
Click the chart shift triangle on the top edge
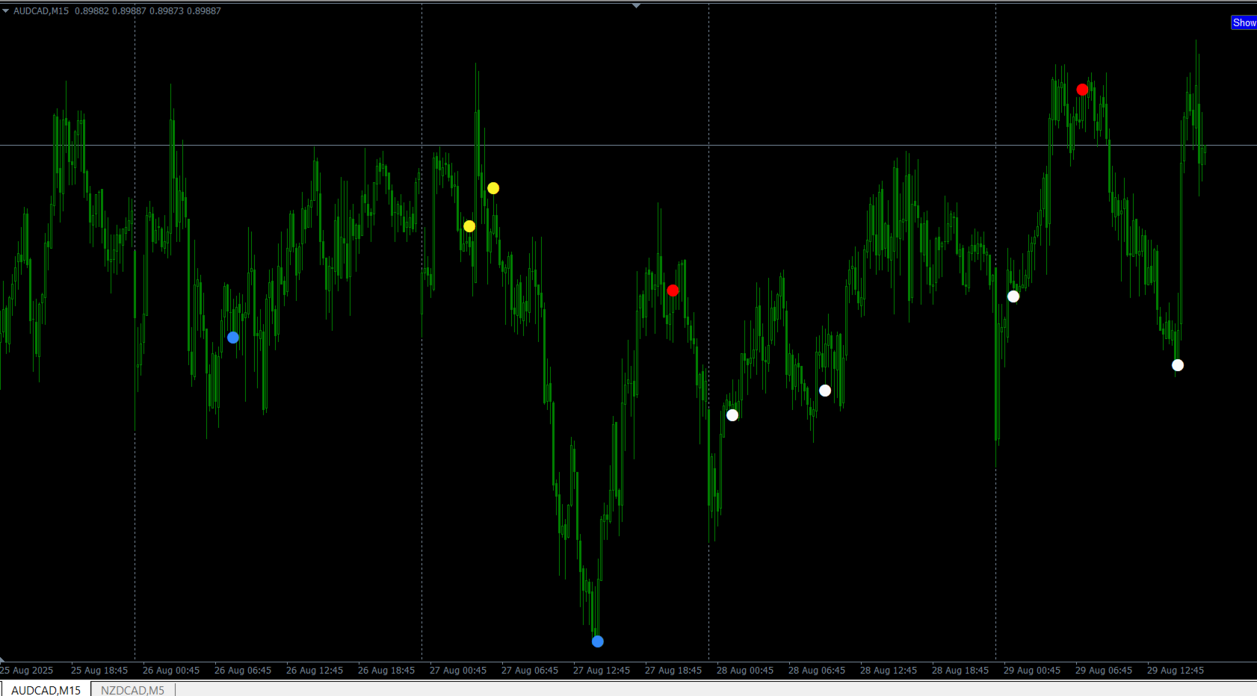click(x=636, y=5)
